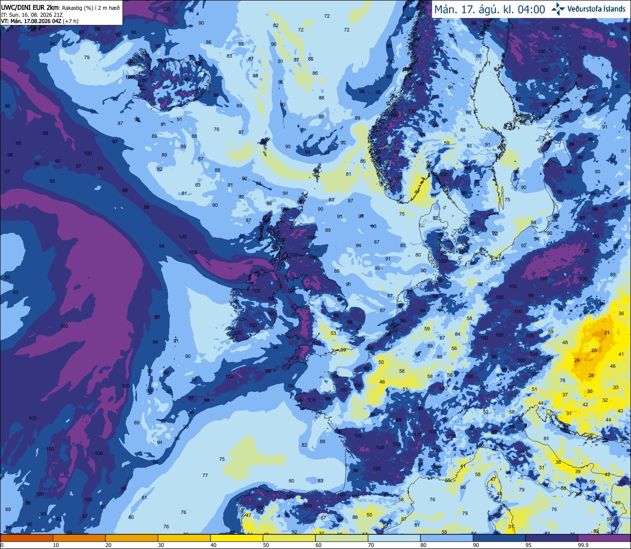Pick the orange 20–30 legend swatch

(132, 538)
